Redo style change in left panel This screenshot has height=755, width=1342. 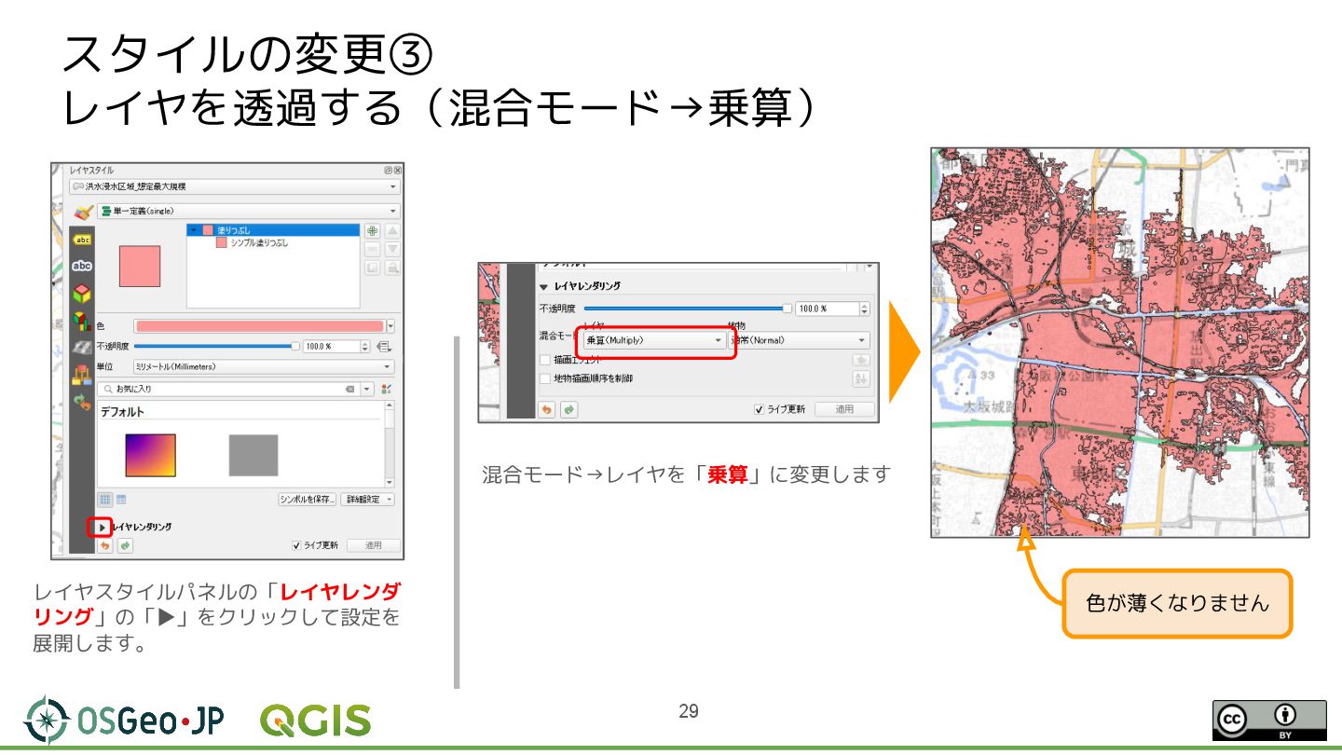[126, 546]
